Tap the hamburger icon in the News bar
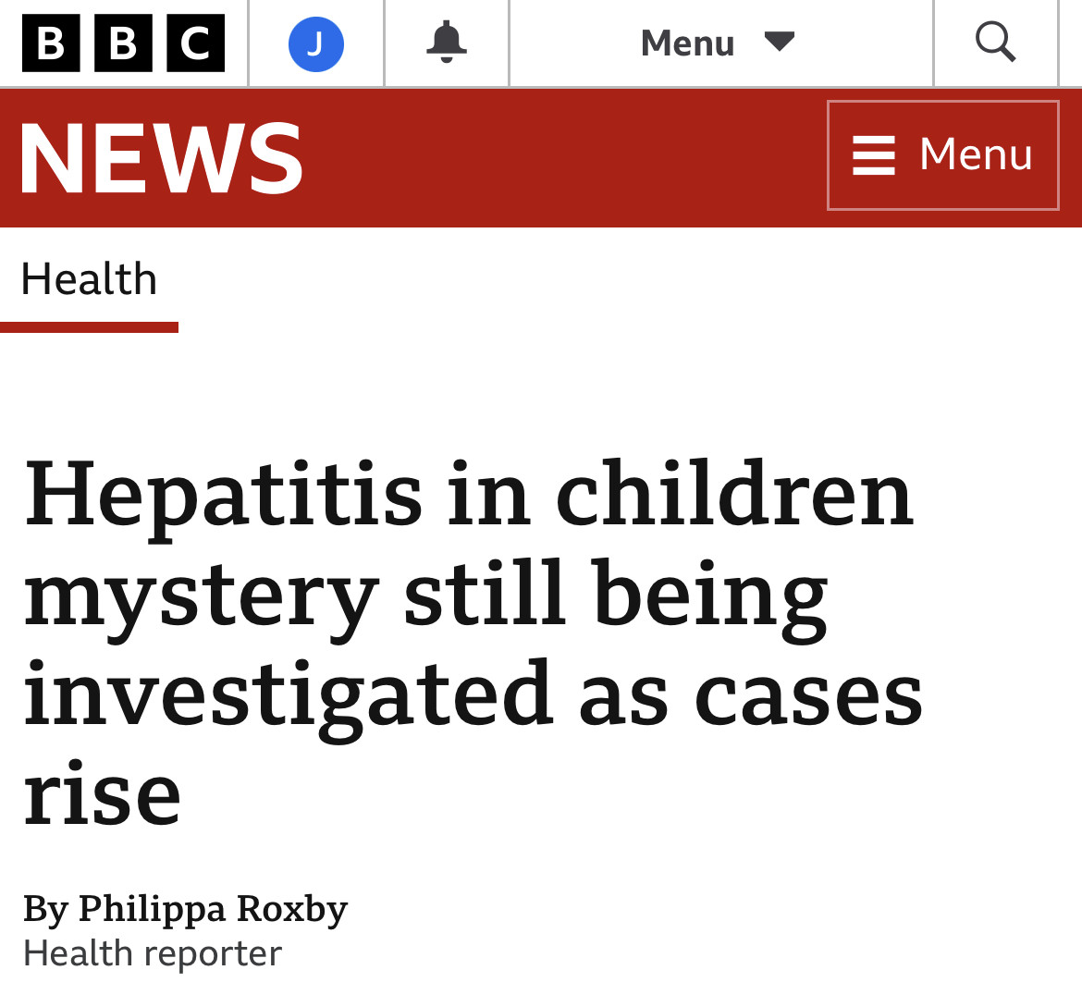Screen dimensions: 1082x1007 coord(874,154)
